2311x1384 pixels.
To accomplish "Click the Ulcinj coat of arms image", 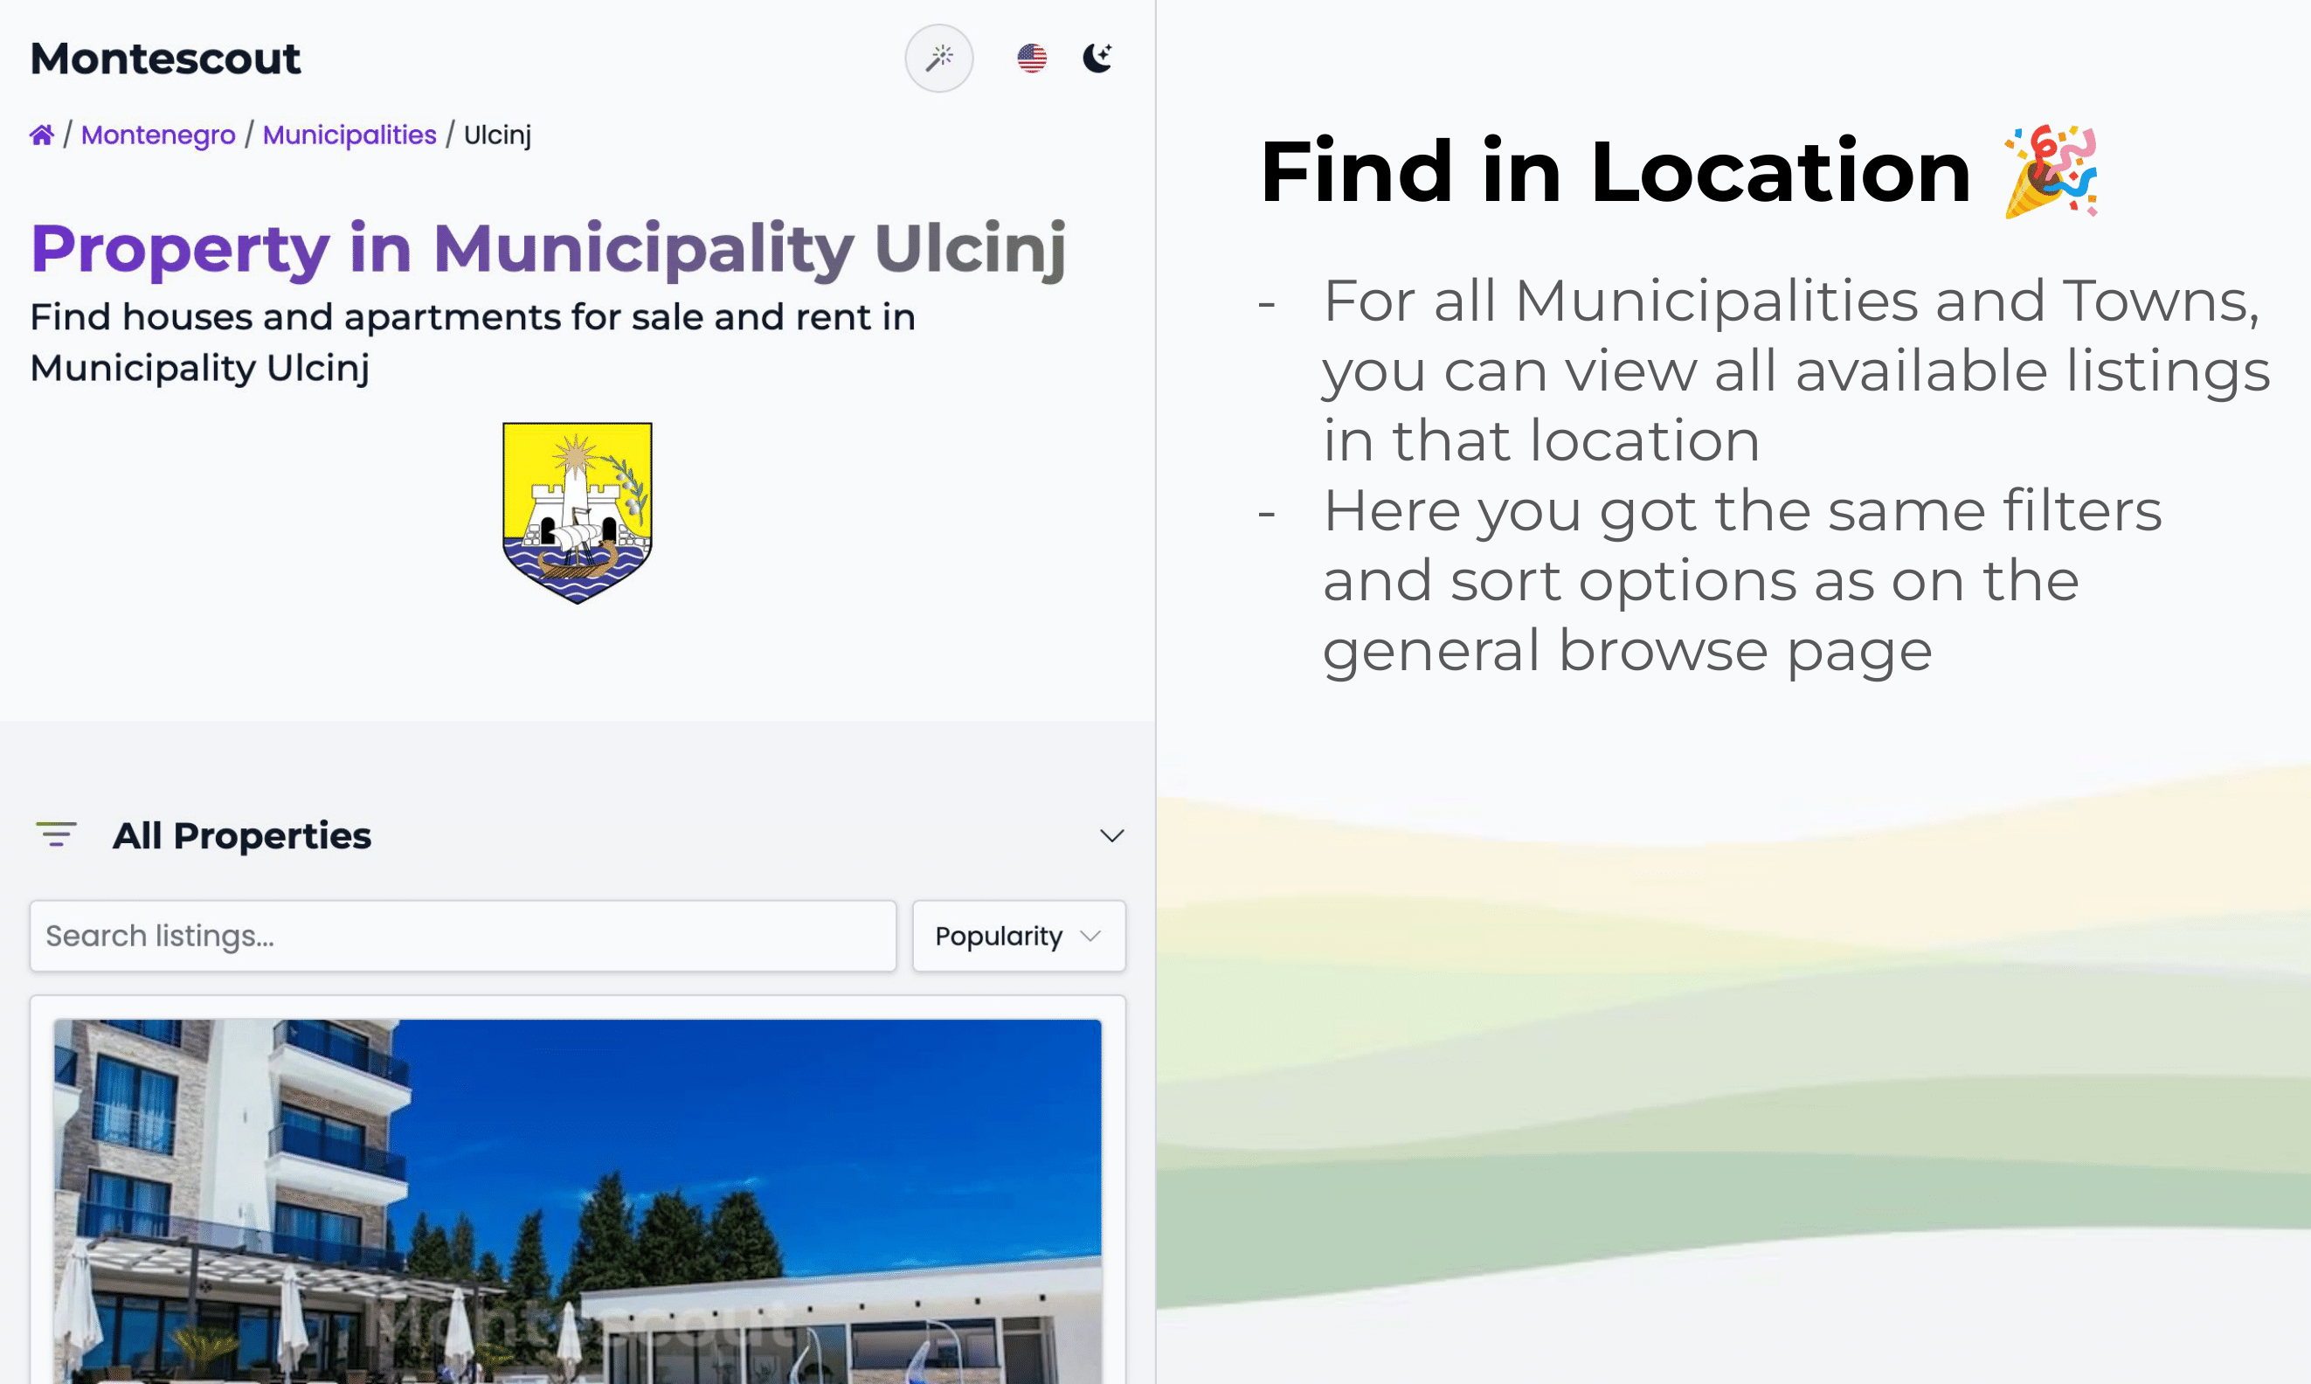I will (578, 513).
